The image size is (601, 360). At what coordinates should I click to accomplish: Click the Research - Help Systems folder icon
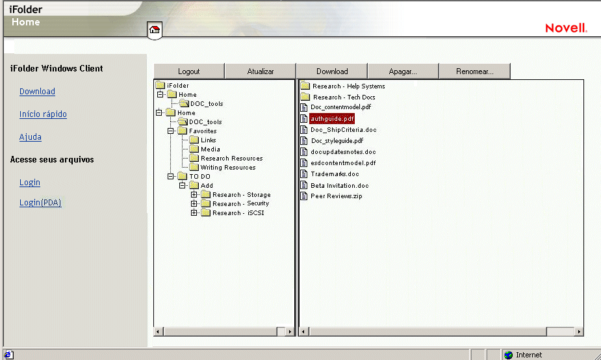tap(305, 86)
